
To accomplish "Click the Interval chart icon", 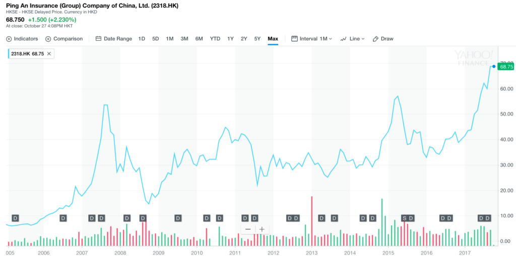I will [x=294, y=39].
